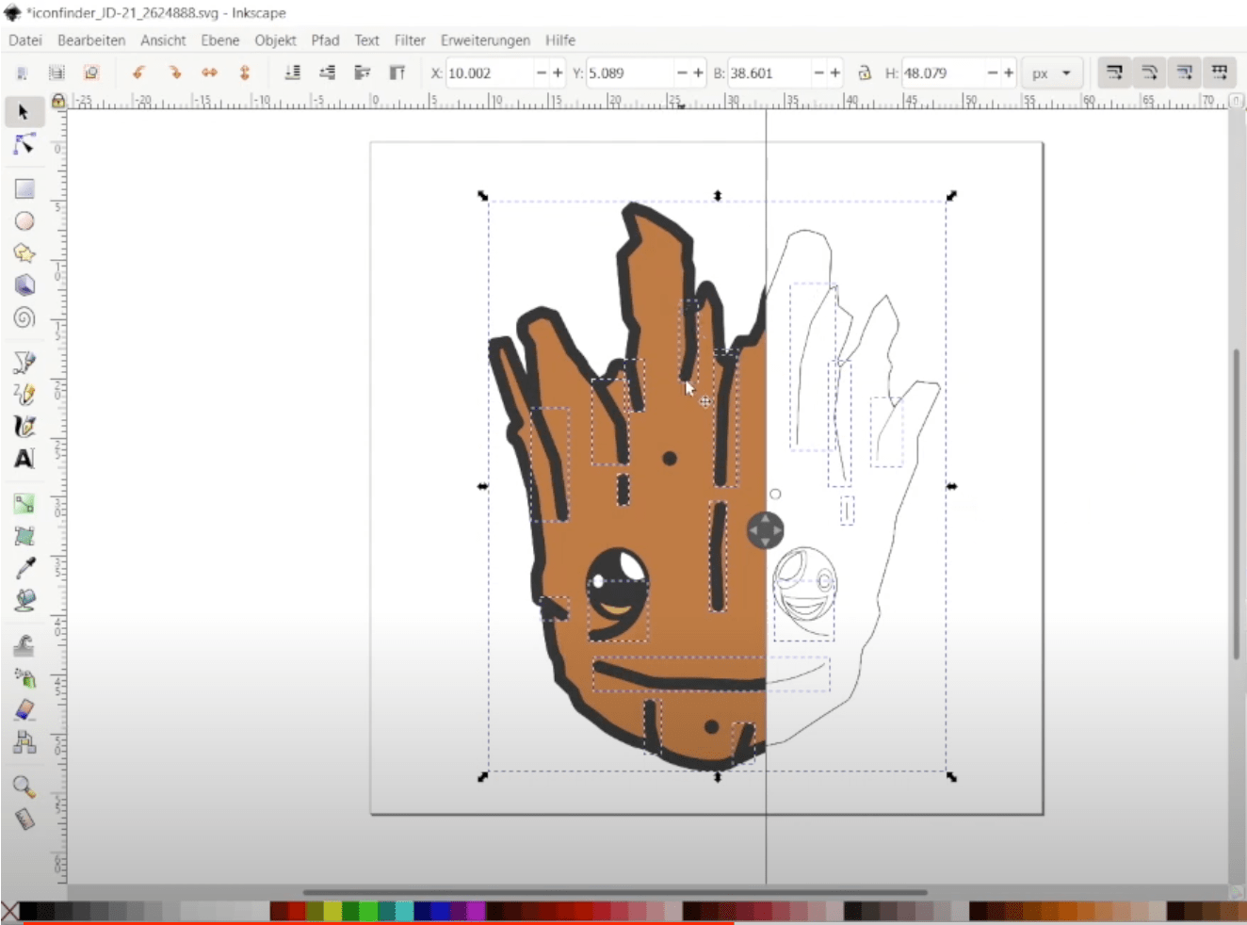Raise selection to top icon
The width and height of the screenshot is (1247, 925).
click(x=397, y=73)
